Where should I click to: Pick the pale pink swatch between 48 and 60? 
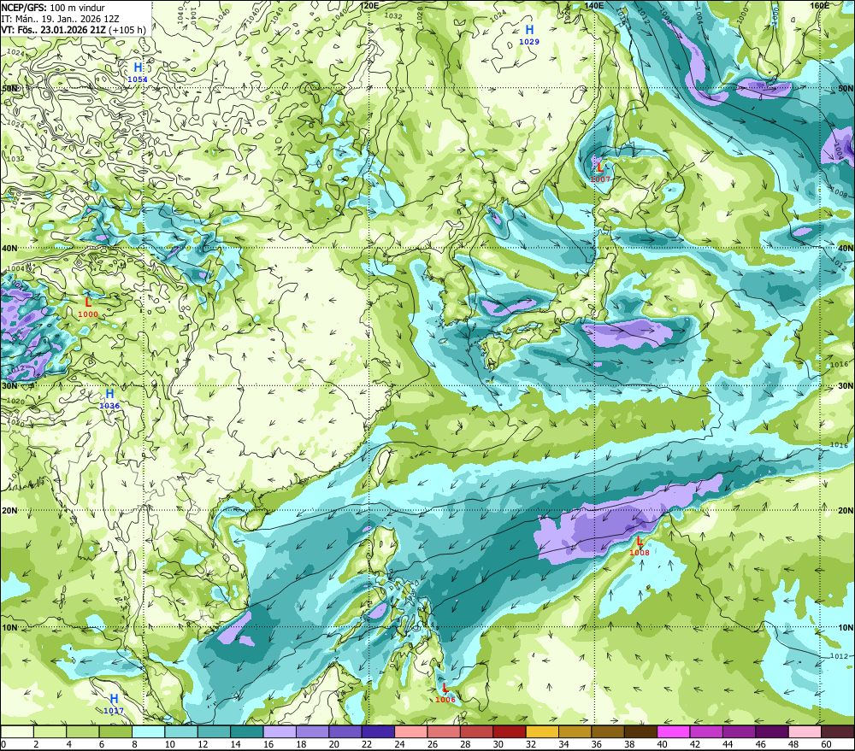pyautogui.click(x=805, y=731)
